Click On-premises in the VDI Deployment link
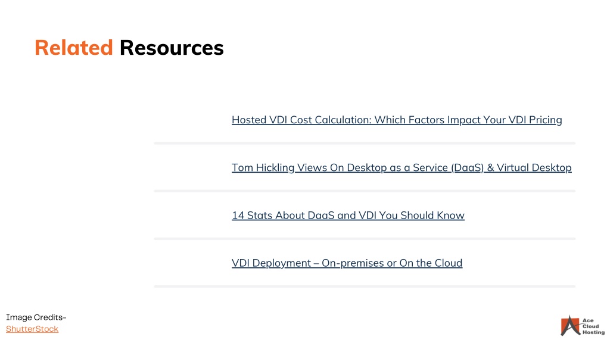Image resolution: width=610 pixels, height=343 pixels. tap(353, 263)
